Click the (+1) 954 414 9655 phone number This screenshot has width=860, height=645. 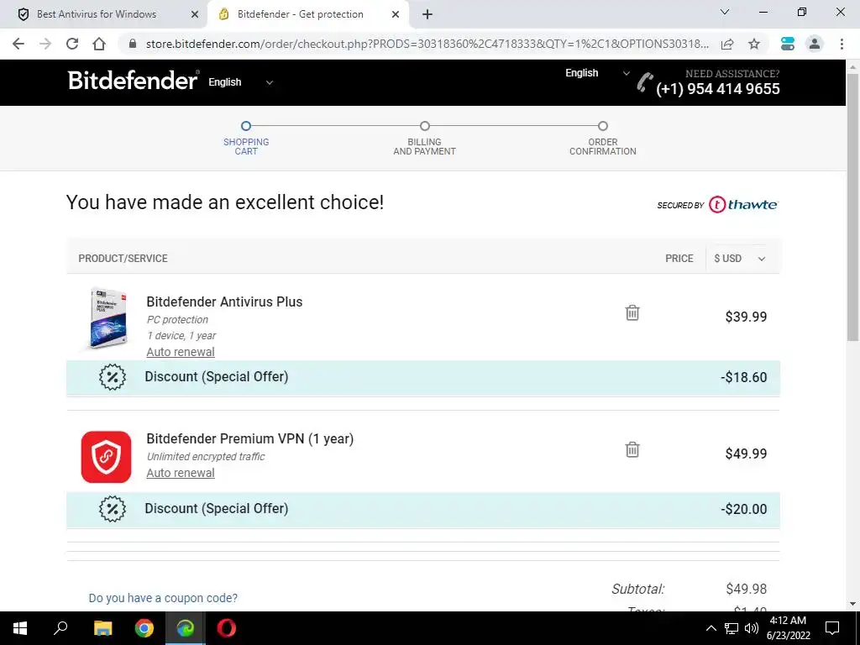tap(717, 89)
